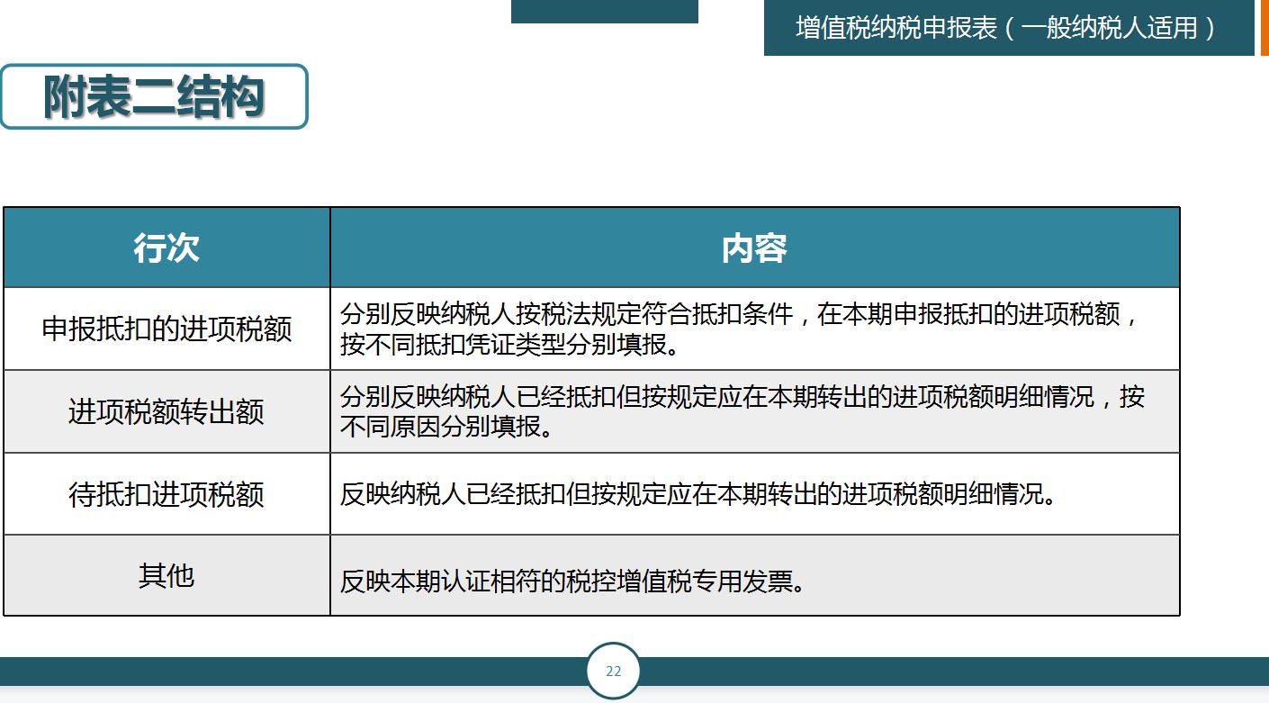
Task: Click the orange accent bar top right
Action: point(1264,27)
